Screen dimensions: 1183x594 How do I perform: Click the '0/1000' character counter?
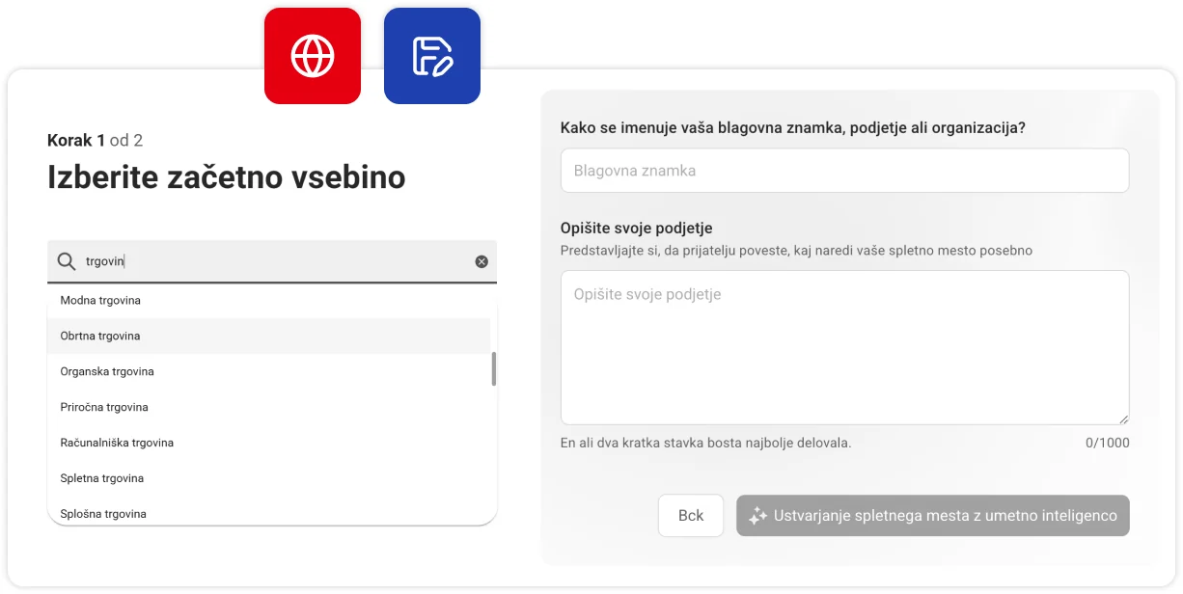click(1108, 444)
